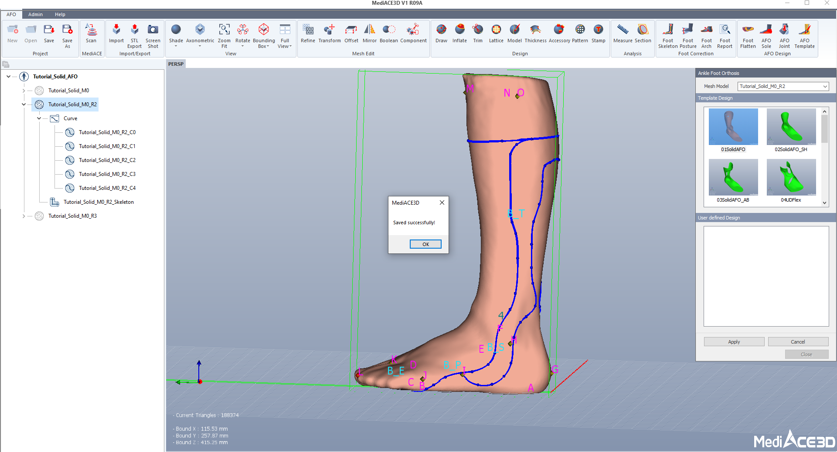Select the Trim tool
This screenshot has width=837, height=452.
[x=478, y=34]
